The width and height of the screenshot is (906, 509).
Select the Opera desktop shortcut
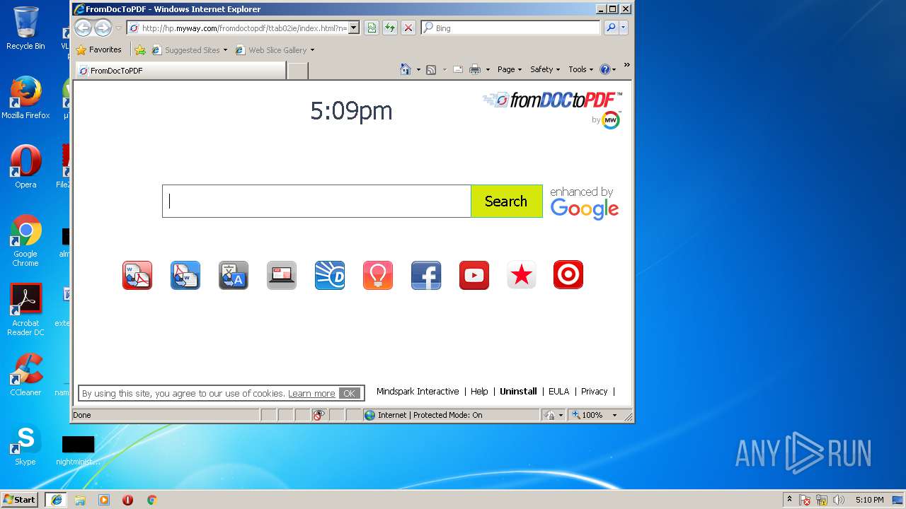25,167
